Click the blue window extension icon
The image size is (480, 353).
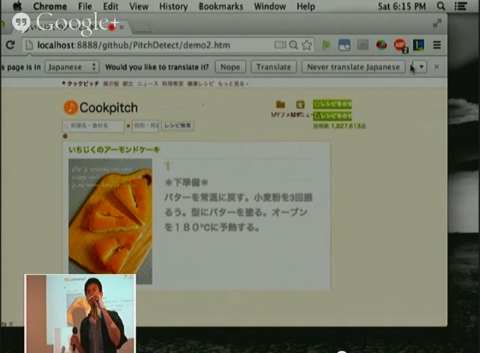click(x=344, y=45)
